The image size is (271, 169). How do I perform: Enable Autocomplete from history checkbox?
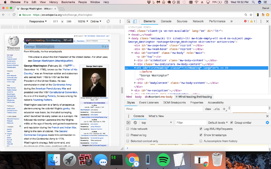click(x=201, y=141)
